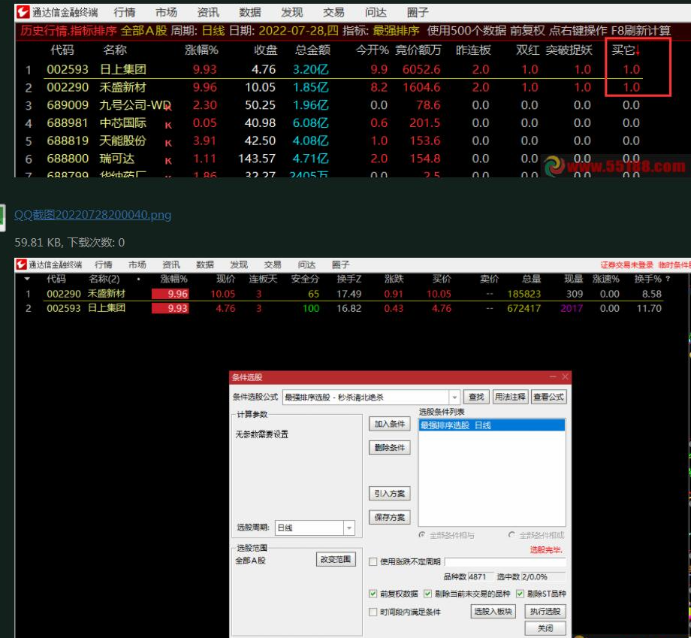691x638 pixels.
Task: Close the 条件选股 dialog with the X
Action: [x=565, y=376]
